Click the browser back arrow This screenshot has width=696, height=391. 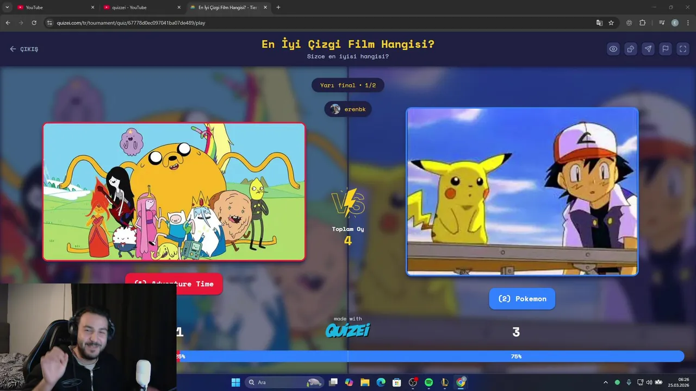click(8, 23)
